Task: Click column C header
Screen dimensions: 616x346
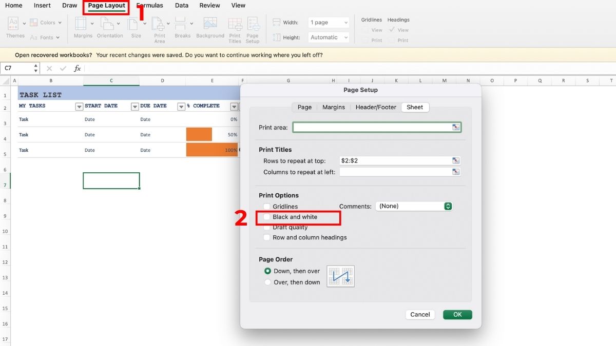Action: (111, 80)
